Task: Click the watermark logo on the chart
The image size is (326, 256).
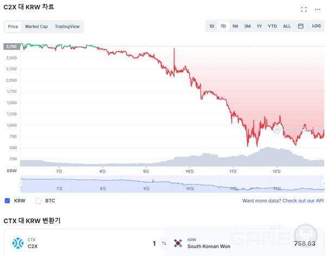Action: click(277, 130)
